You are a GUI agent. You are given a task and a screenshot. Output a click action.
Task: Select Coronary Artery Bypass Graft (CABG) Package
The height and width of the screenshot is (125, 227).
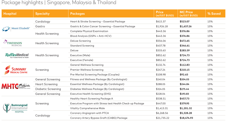pos(99,118)
